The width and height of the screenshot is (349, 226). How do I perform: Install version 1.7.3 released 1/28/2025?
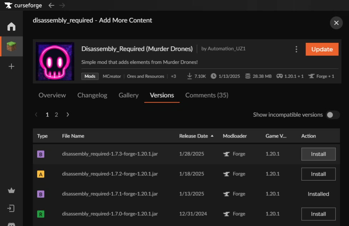[x=318, y=154]
